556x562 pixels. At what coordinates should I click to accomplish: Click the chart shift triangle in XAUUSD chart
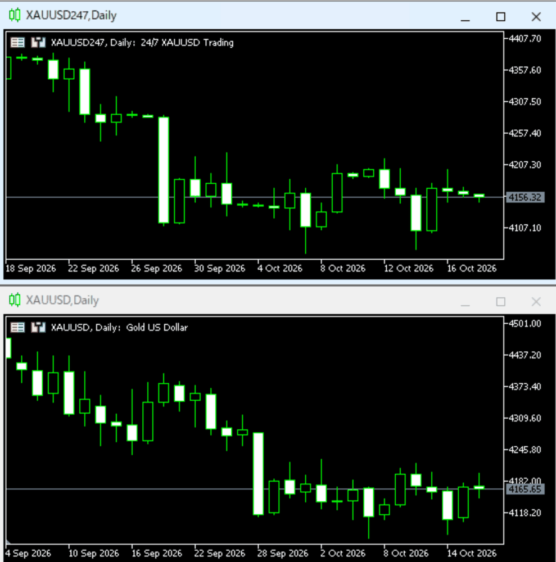click(8, 541)
